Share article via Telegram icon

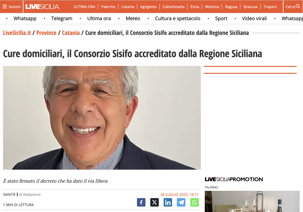click(181, 202)
